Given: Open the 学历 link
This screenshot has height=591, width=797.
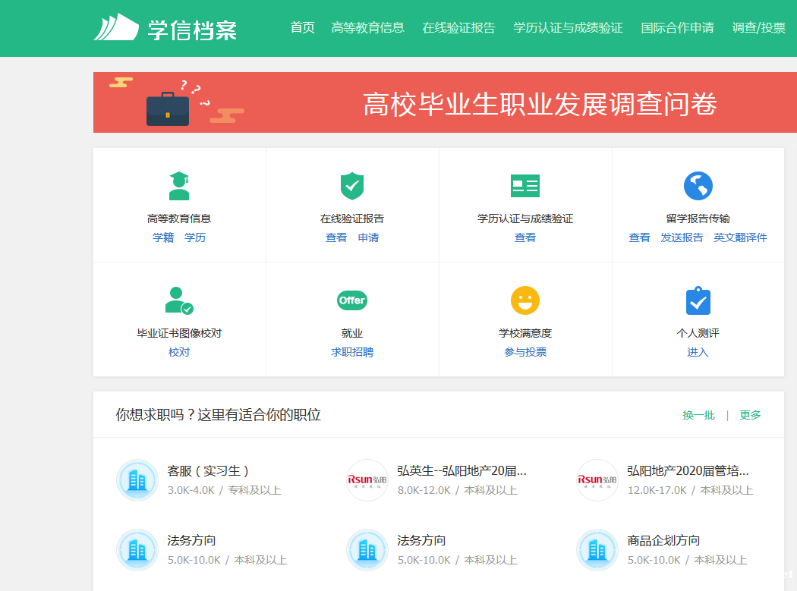Looking at the screenshot, I should tap(195, 237).
